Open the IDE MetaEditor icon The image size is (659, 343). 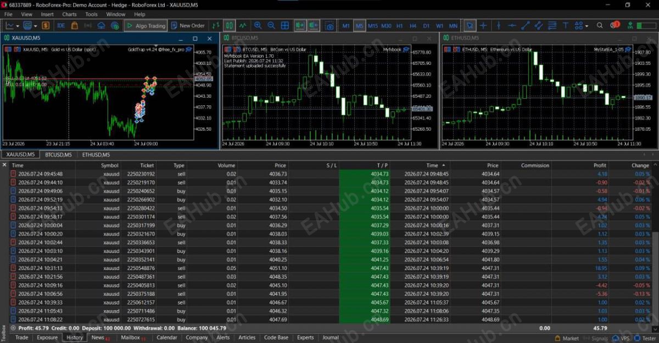(x=61, y=25)
